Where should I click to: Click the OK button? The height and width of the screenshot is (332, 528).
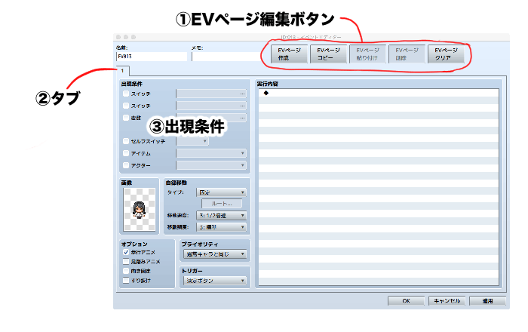coord(406,301)
